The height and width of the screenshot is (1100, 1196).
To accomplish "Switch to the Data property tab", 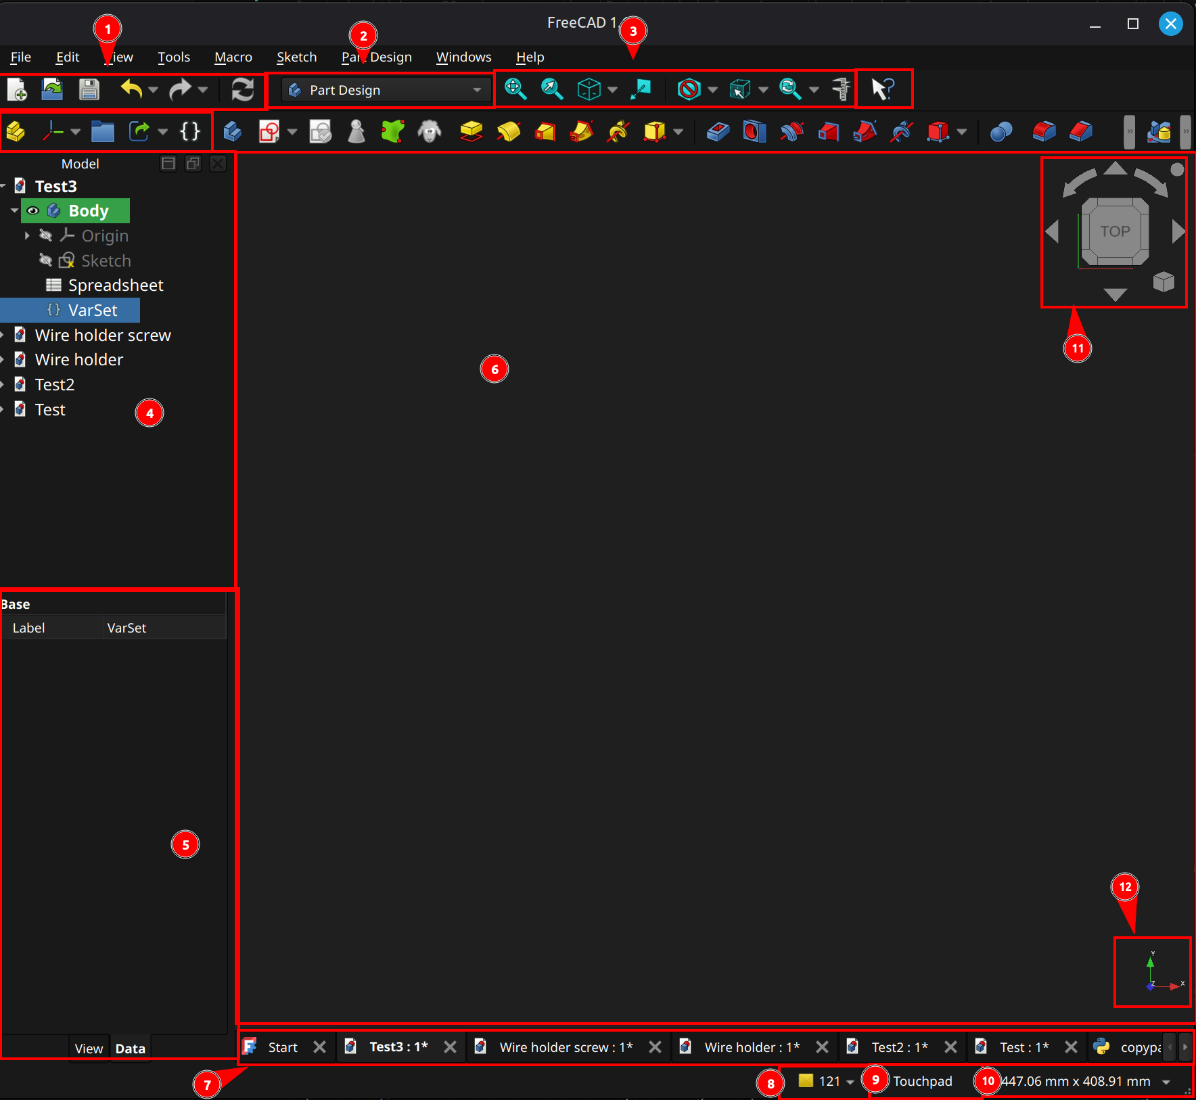I will click(131, 1049).
